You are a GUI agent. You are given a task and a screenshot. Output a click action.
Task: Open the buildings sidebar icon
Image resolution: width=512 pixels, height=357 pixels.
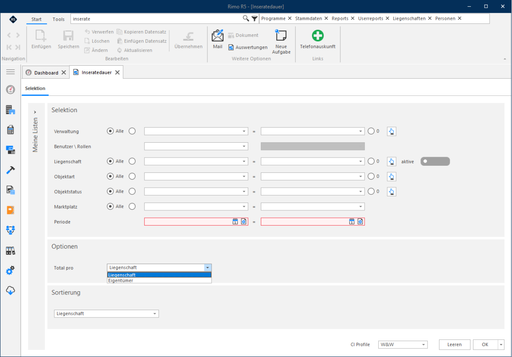[11, 110]
